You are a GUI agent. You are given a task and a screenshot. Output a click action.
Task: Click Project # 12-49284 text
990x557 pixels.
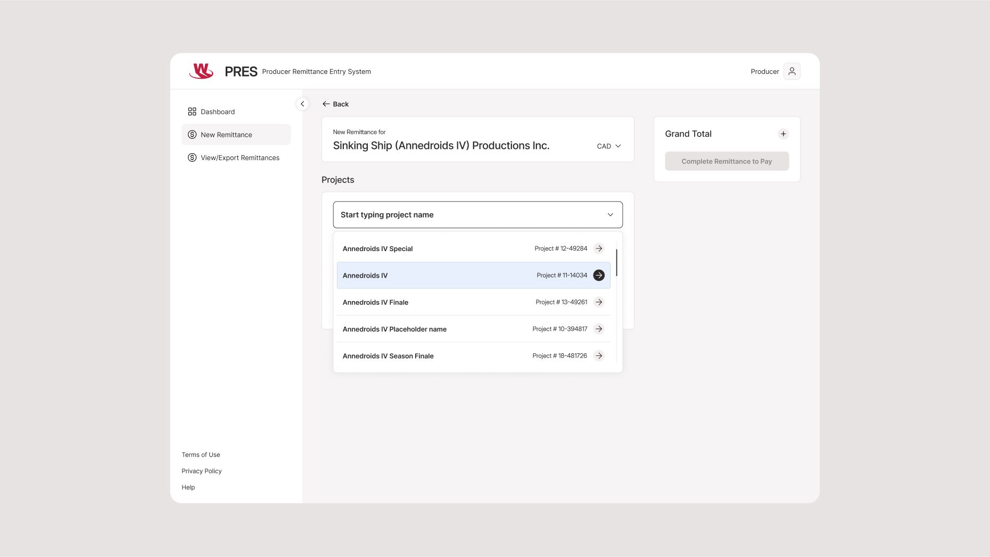point(561,248)
